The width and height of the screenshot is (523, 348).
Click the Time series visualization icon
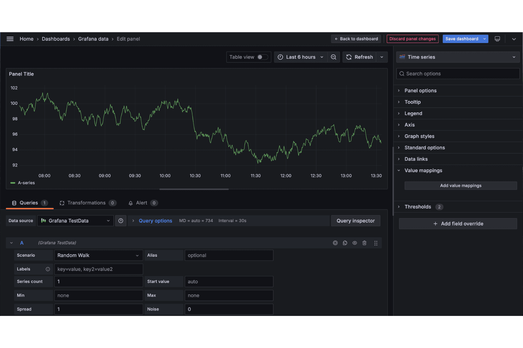click(x=402, y=57)
